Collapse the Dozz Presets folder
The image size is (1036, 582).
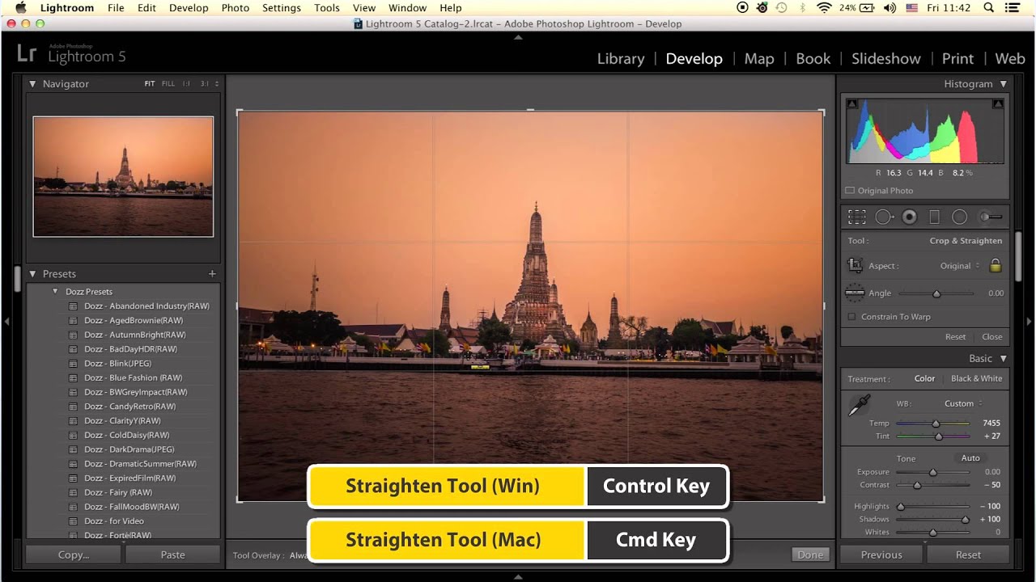pos(55,292)
